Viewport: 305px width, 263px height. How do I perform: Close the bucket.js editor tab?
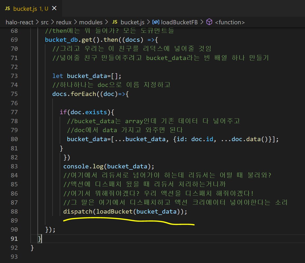(x=54, y=8)
